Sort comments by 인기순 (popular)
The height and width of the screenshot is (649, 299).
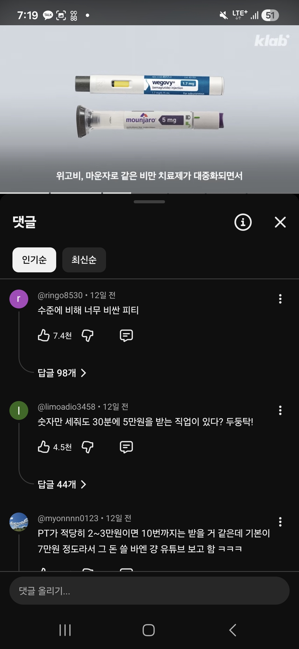[x=34, y=260]
